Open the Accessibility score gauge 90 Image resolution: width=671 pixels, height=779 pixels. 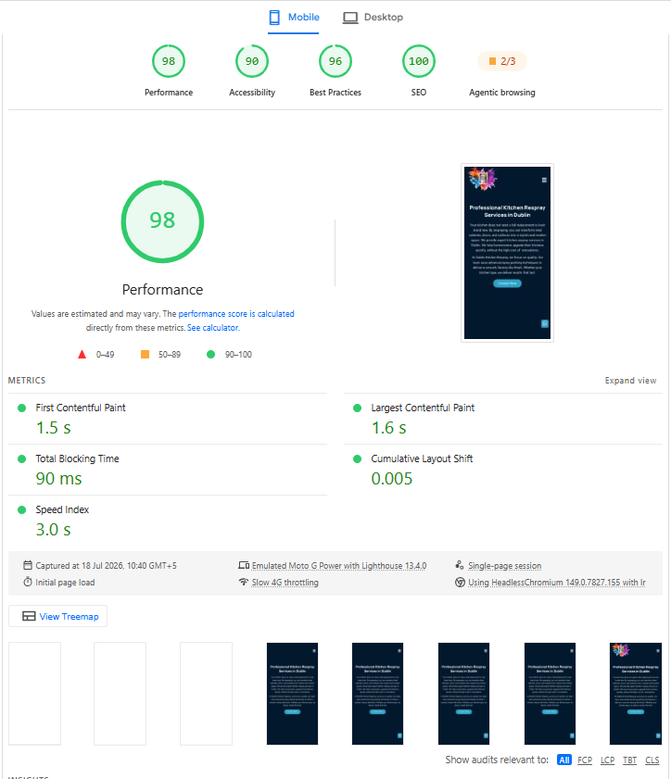[x=252, y=61]
